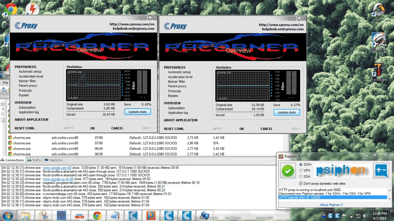Select the SSH radio button in Psiphon
Screen dimensions: 394x221
[x=301, y=177]
